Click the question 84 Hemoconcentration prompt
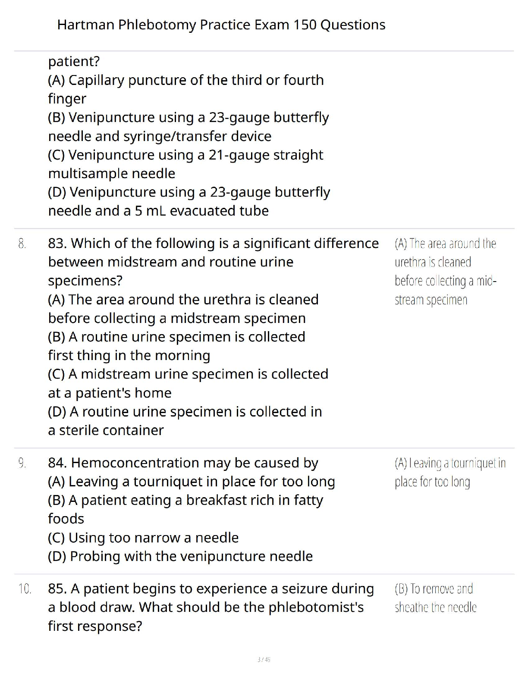 [x=183, y=463]
